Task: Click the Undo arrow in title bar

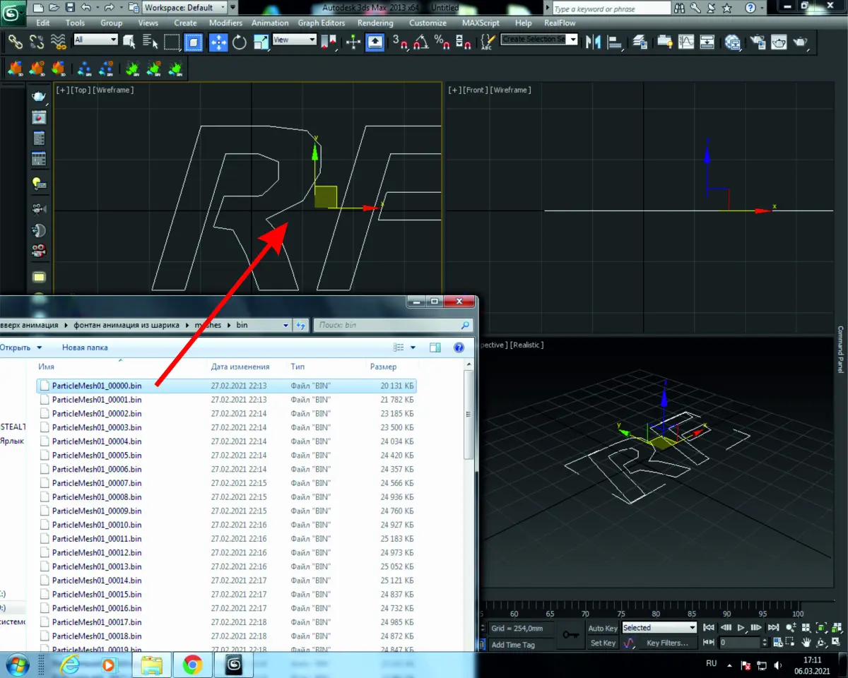Action: pos(86,8)
